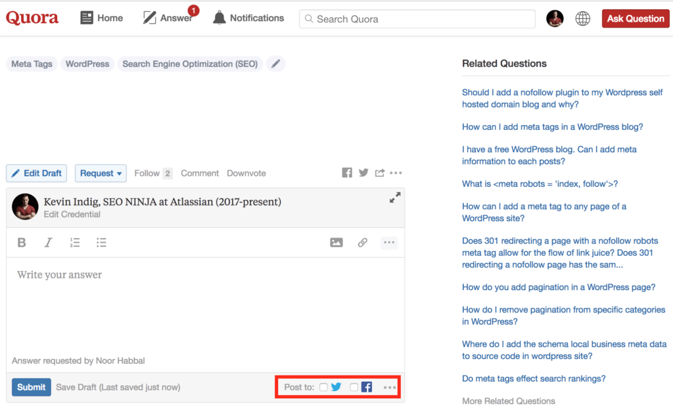This screenshot has height=416, width=673.
Task: Click Kevin Indig's editor avatar
Action: pyautogui.click(x=25, y=207)
